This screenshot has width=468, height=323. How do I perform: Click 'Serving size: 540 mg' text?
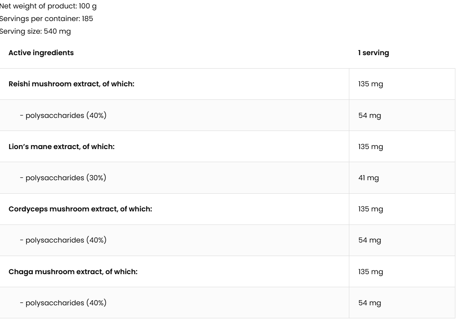click(x=35, y=31)
